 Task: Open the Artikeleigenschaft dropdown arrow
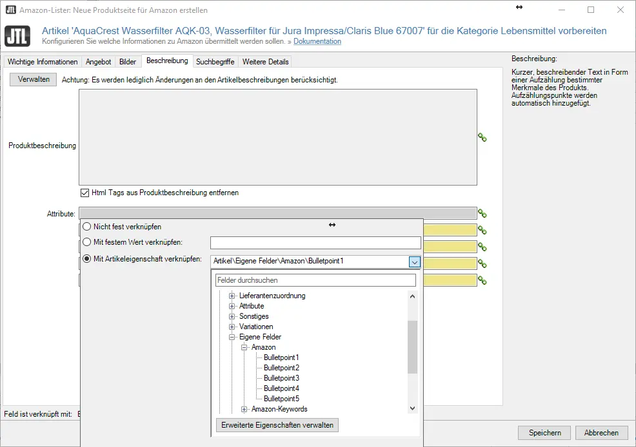coord(414,262)
